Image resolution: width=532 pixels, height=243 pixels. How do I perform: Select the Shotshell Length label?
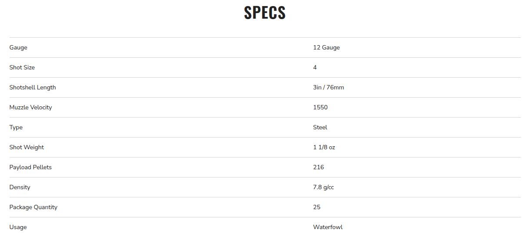(x=33, y=88)
